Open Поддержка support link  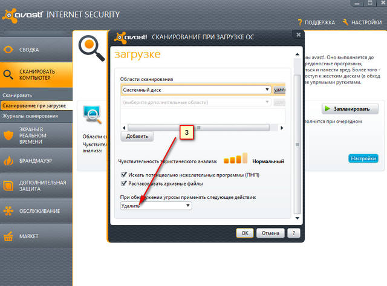[320, 22]
